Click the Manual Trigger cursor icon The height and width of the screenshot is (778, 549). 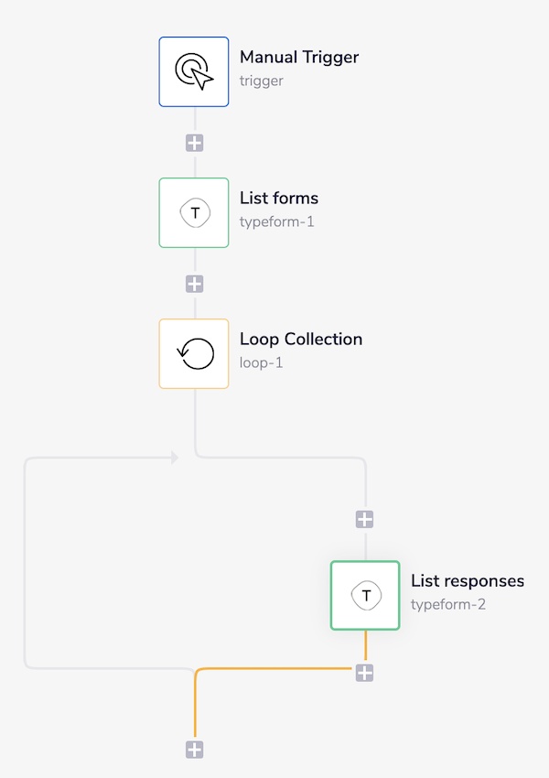coord(194,71)
